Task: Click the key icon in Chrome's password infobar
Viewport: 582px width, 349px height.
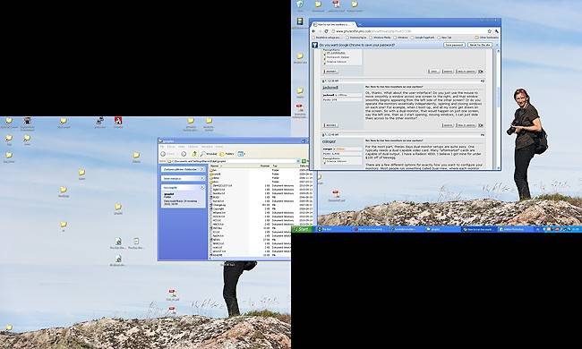Action: pos(315,45)
